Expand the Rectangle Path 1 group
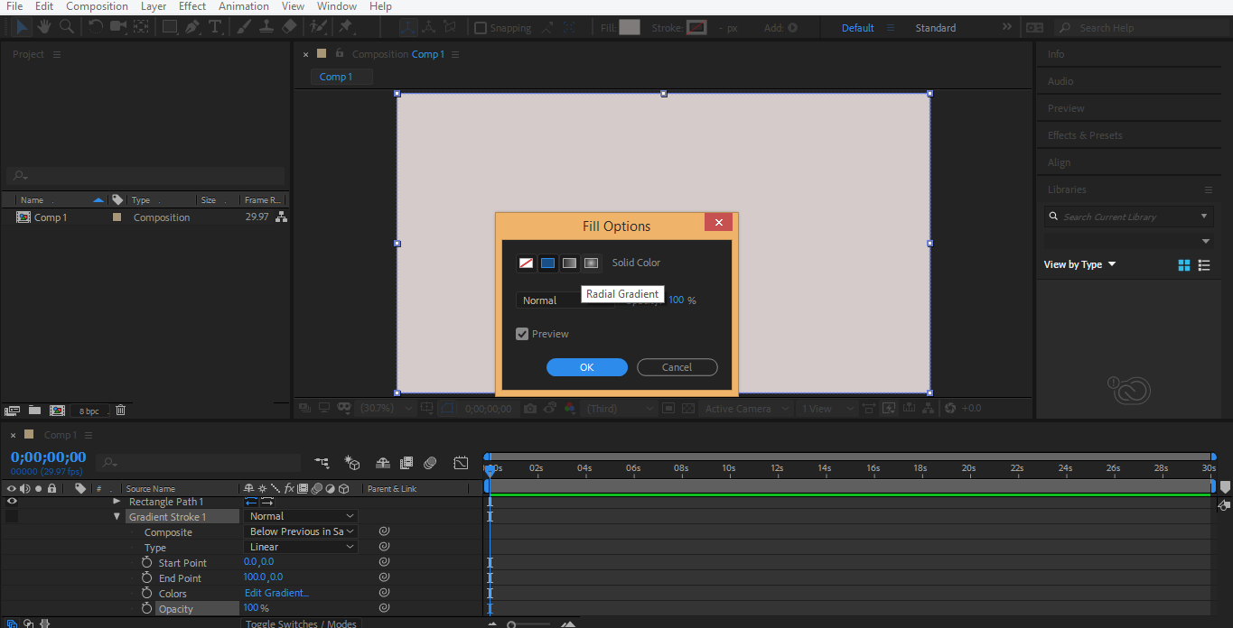Screen dimensions: 1233x628 tap(117, 502)
